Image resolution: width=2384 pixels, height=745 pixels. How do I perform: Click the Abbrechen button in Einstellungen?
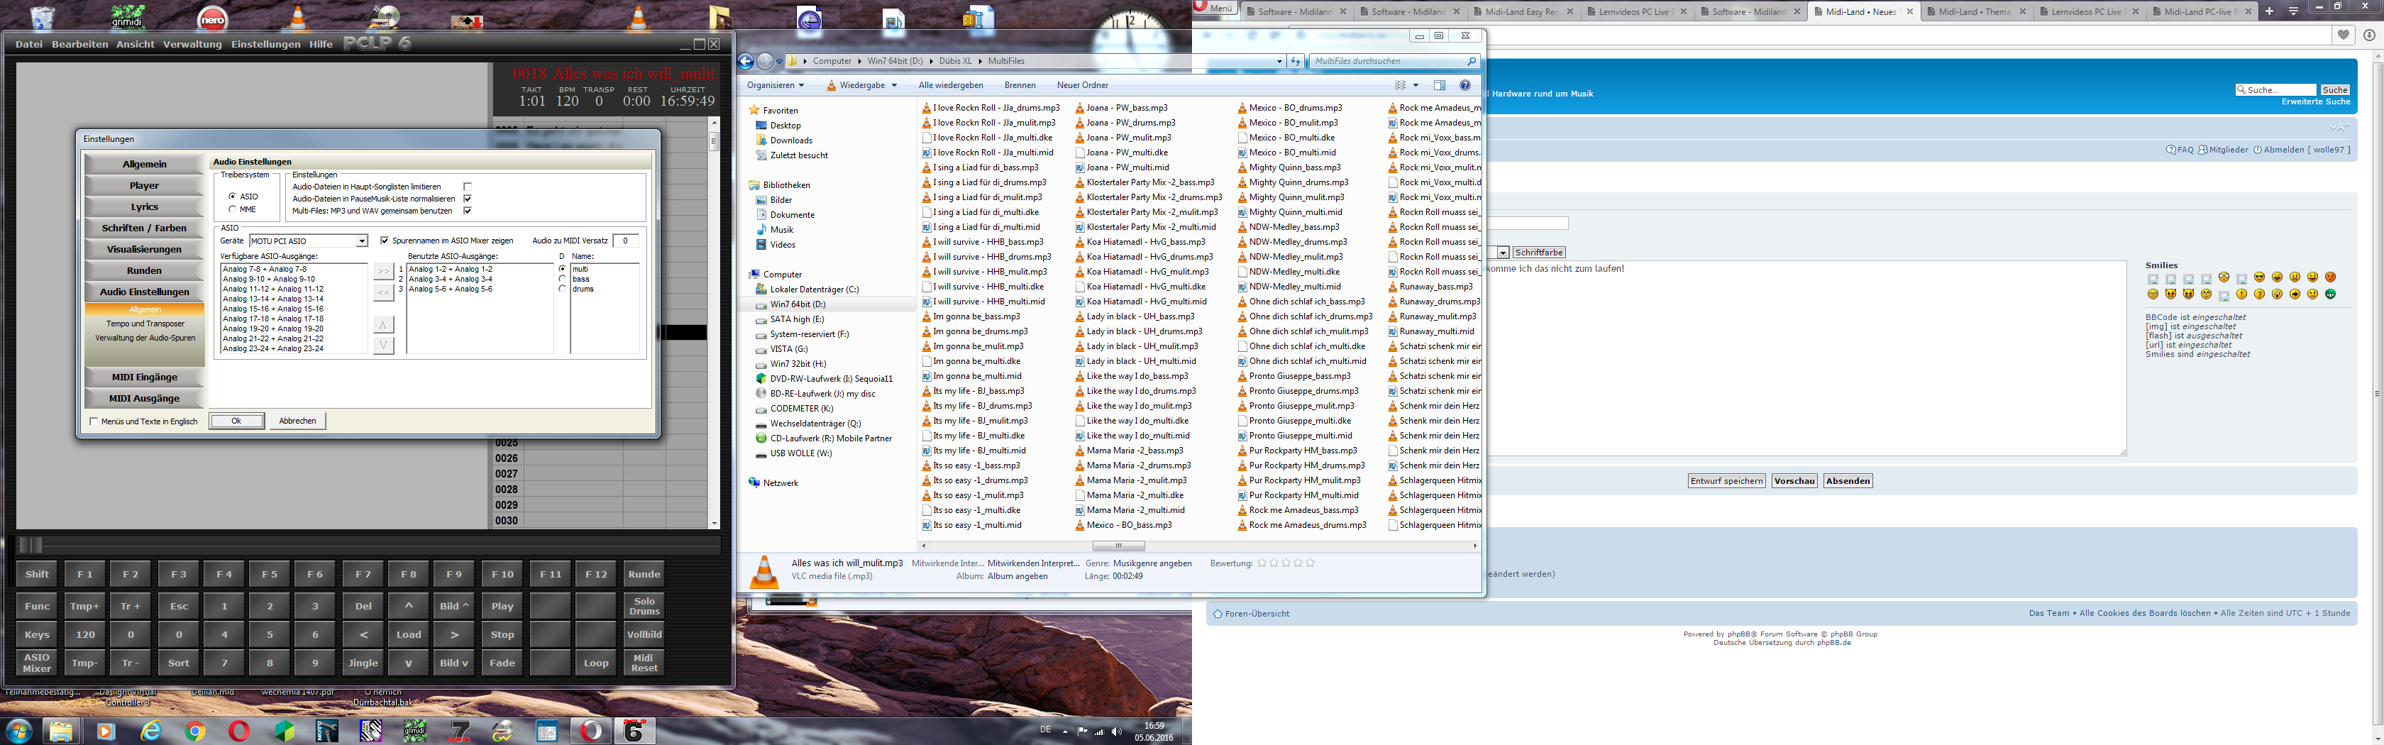(x=297, y=421)
